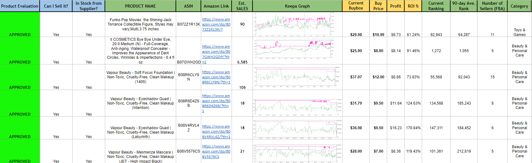Screen dimensions: 532x163
Task: Select the Current Buybox header cell
Action: coord(356,6)
